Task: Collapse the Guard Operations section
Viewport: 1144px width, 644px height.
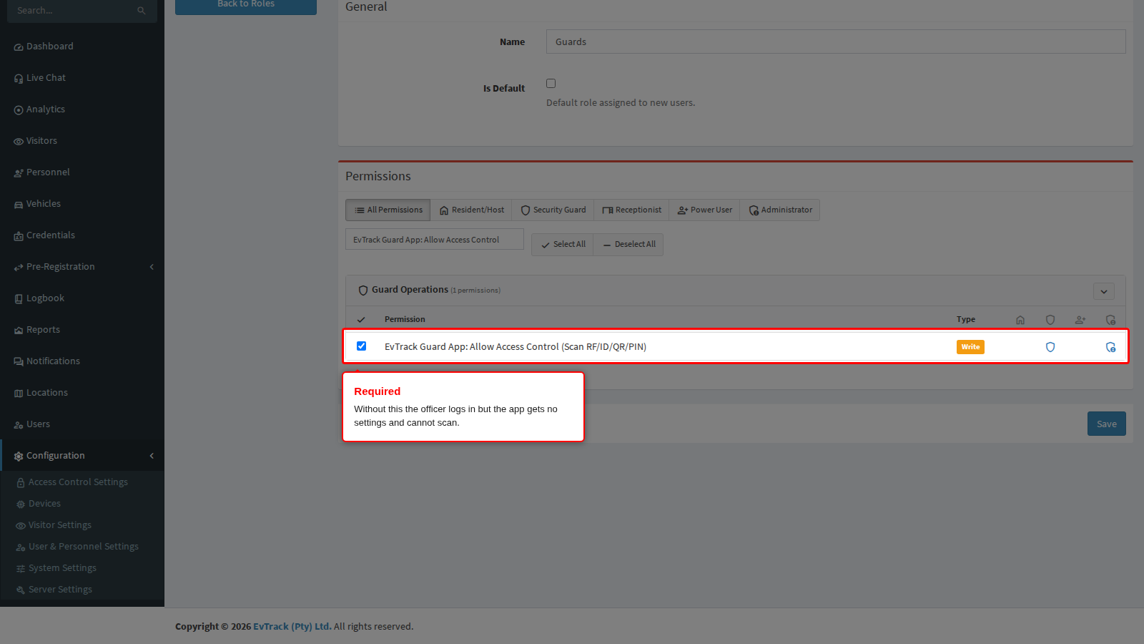Action: (x=1104, y=291)
